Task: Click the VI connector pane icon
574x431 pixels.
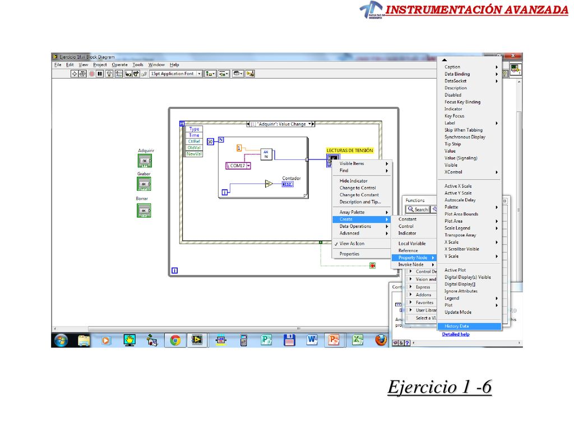Action: pos(516,69)
